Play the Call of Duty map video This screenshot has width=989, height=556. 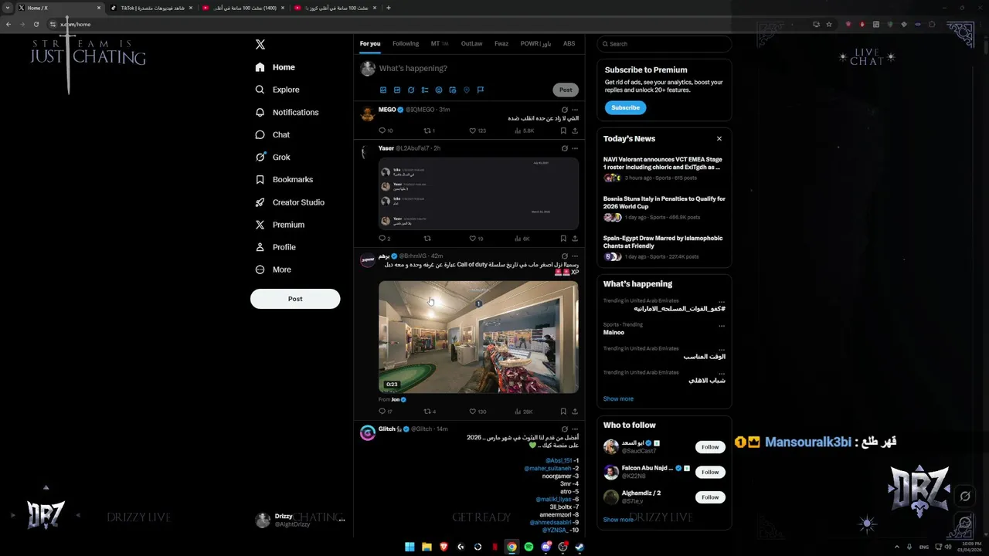coord(478,337)
